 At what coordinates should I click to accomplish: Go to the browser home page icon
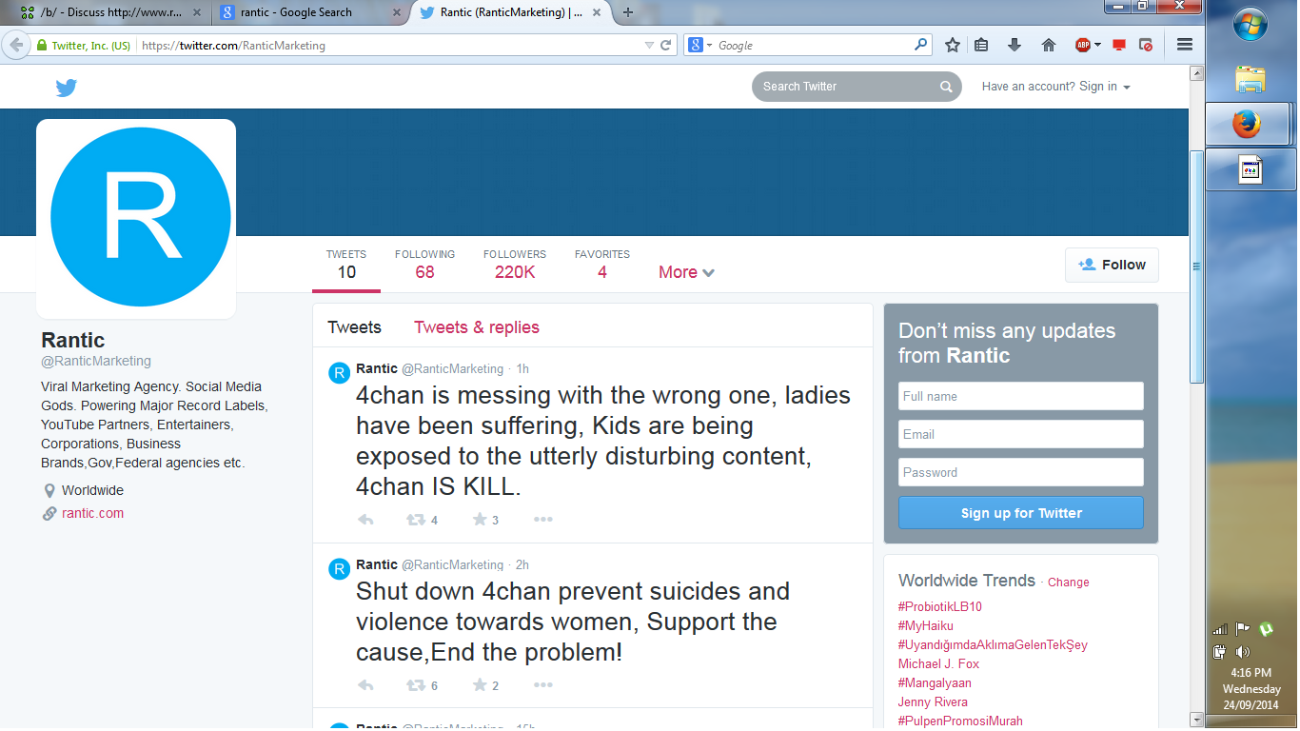click(1048, 45)
